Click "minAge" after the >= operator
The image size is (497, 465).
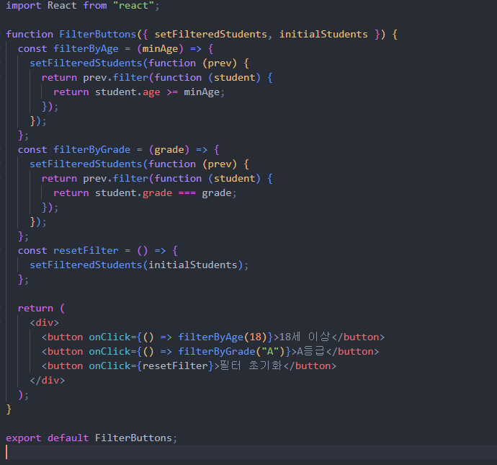[x=202, y=92]
